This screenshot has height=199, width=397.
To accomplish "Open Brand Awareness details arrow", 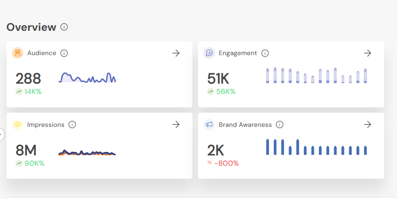I will coord(367,125).
